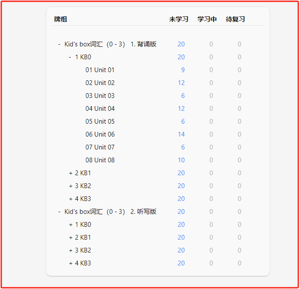Expand the 4 KB3 deck under 听写版
The height and width of the screenshot is (289, 300).
click(71, 263)
